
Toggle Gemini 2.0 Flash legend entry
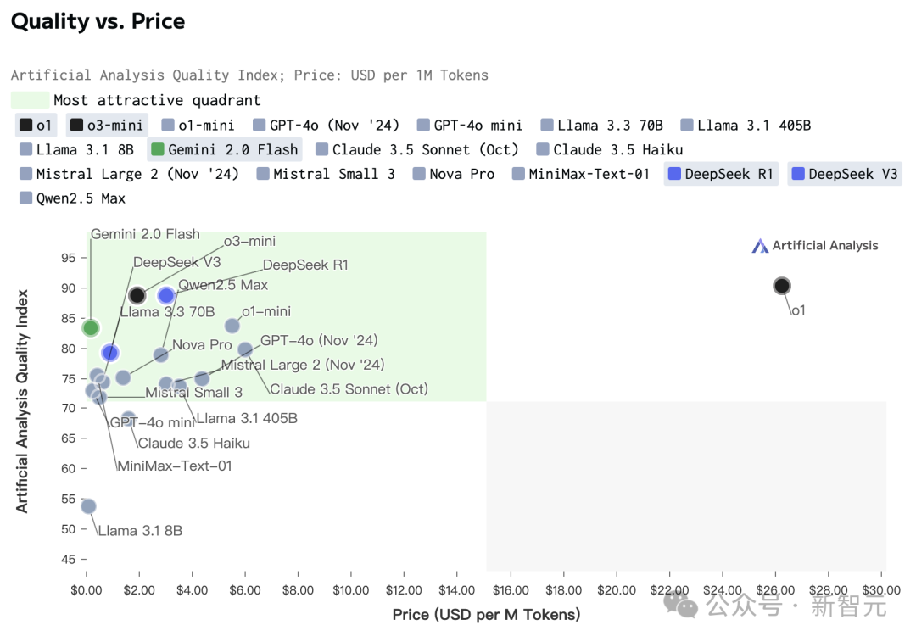tap(224, 150)
